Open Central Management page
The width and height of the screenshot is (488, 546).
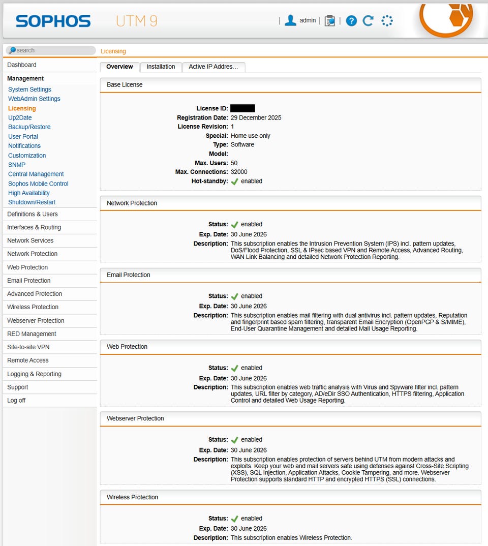coord(36,174)
